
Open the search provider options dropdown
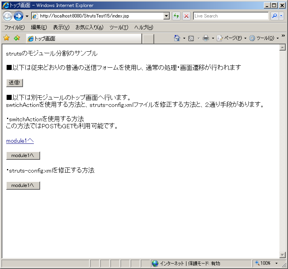click(x=281, y=16)
